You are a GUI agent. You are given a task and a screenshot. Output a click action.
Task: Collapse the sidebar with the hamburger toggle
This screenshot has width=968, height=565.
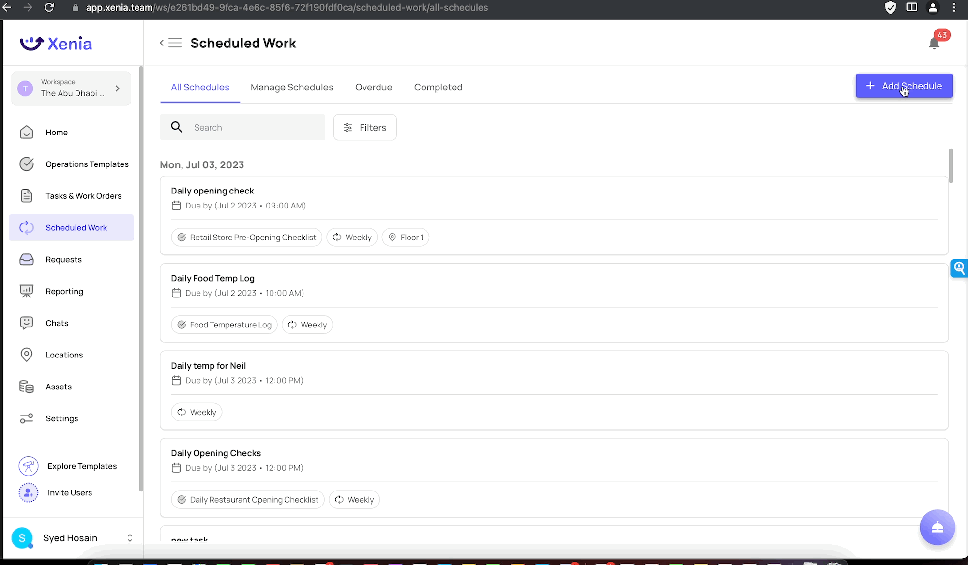(171, 43)
